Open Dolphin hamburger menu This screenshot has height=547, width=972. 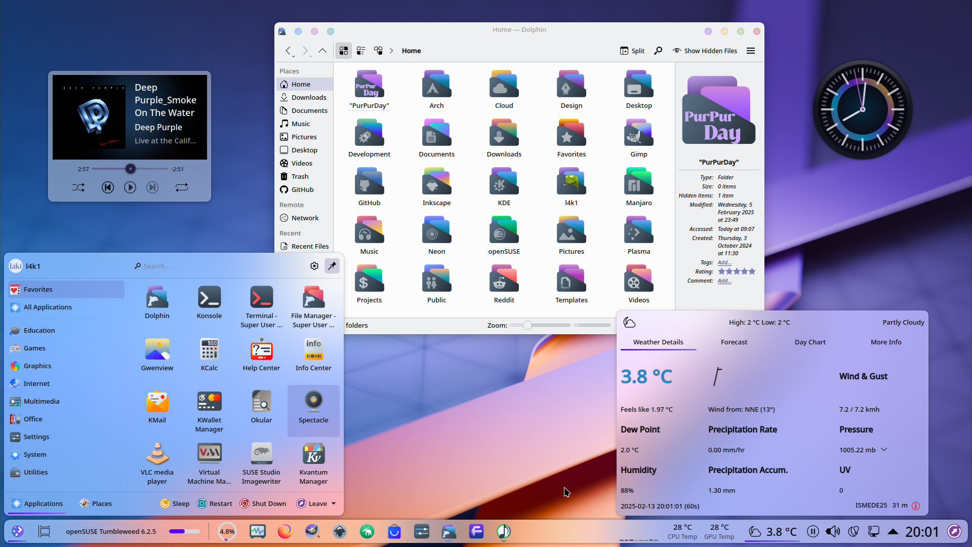(751, 51)
